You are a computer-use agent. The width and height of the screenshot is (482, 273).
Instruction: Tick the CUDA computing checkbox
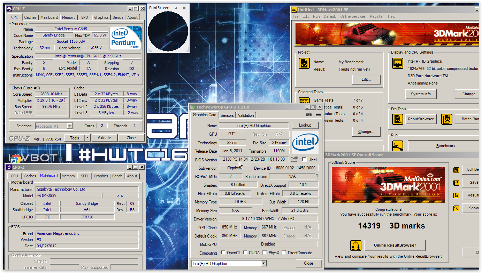245,253
